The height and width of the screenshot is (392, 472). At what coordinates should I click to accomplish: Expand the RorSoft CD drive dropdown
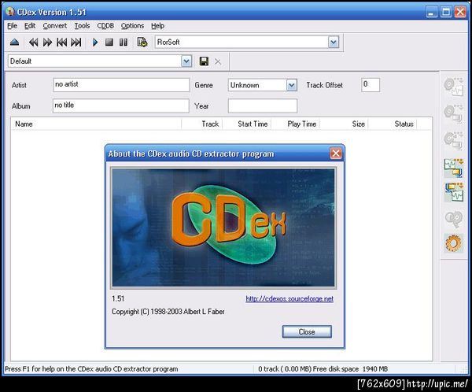click(334, 43)
